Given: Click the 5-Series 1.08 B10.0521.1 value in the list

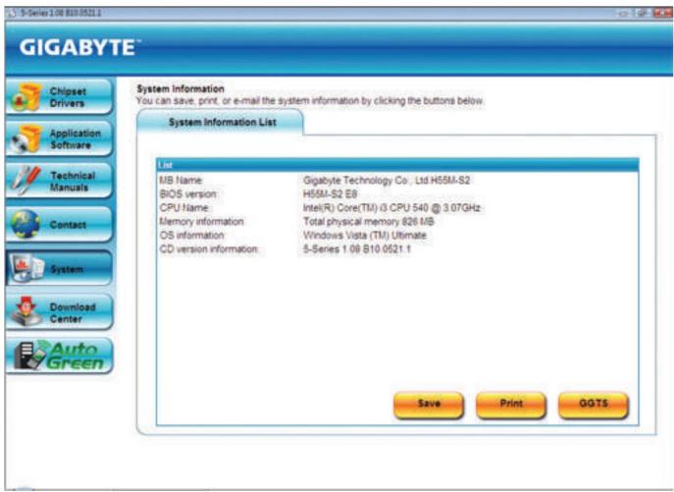Looking at the screenshot, I should pos(357,249).
